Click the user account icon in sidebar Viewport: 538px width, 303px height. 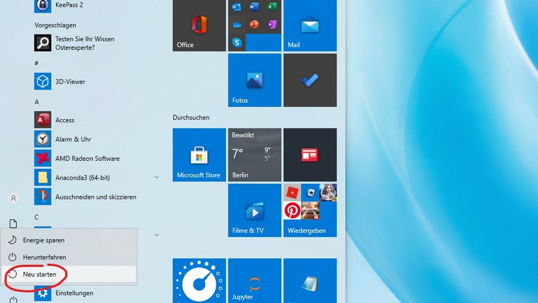point(13,198)
